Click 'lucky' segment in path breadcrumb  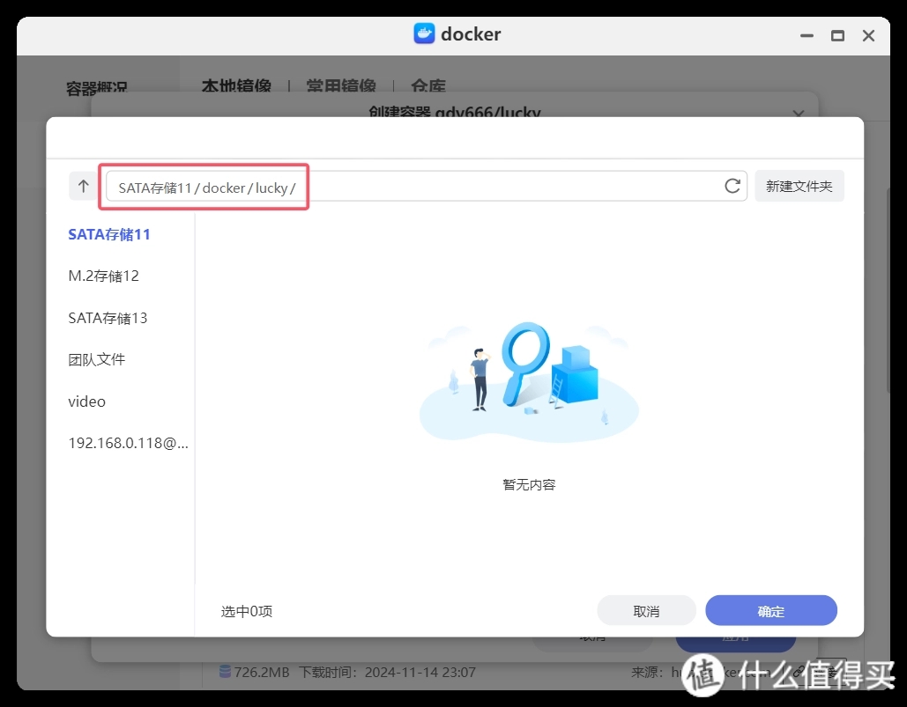click(x=271, y=188)
